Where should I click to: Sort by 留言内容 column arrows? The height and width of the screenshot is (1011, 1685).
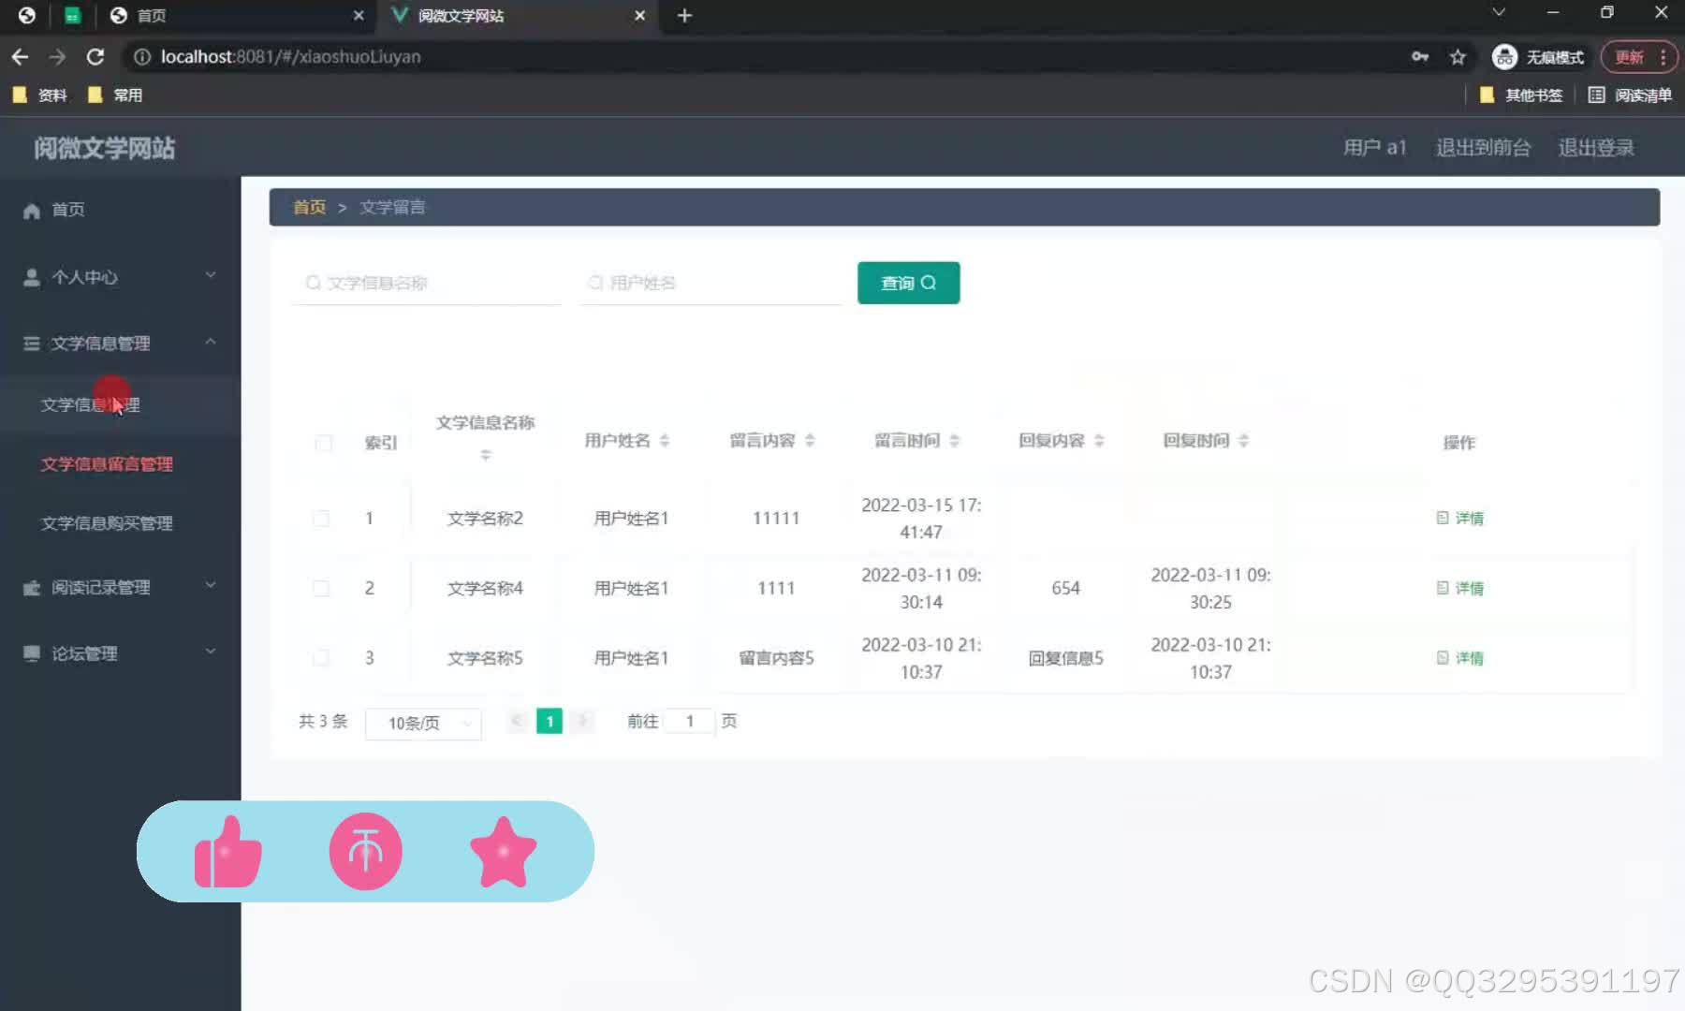coord(810,441)
